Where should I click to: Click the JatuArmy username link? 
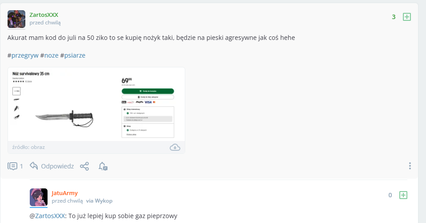(65, 193)
